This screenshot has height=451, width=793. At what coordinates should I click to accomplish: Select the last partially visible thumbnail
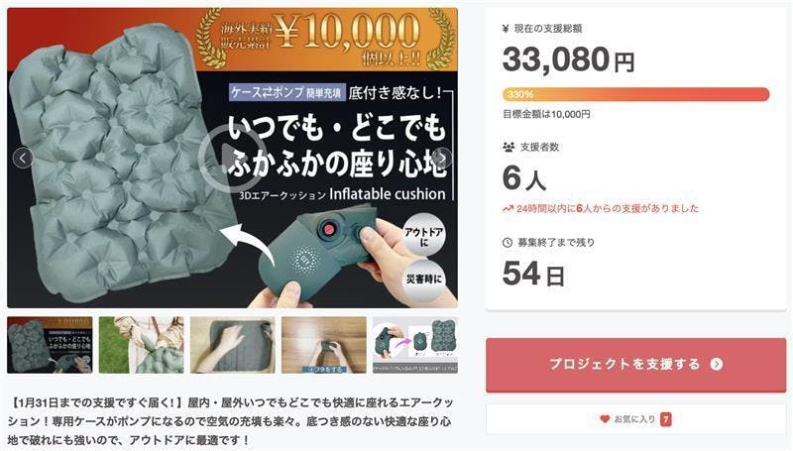click(x=414, y=345)
